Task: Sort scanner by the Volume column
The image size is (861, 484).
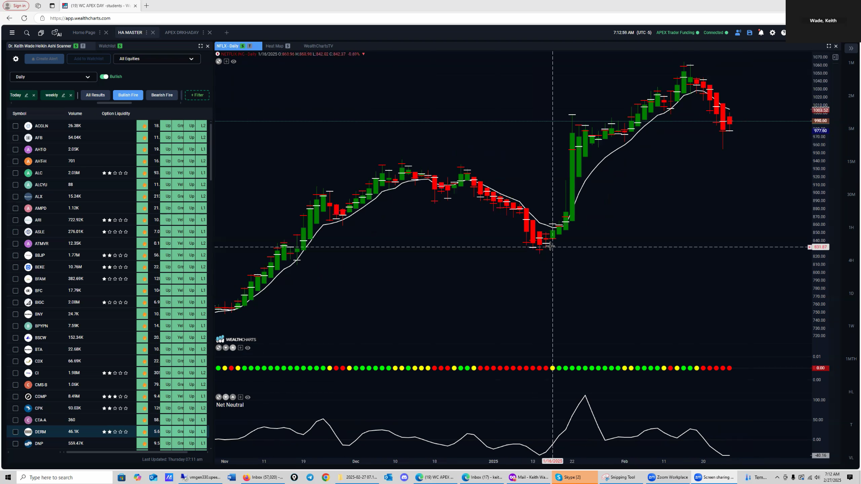Action: pos(75,114)
